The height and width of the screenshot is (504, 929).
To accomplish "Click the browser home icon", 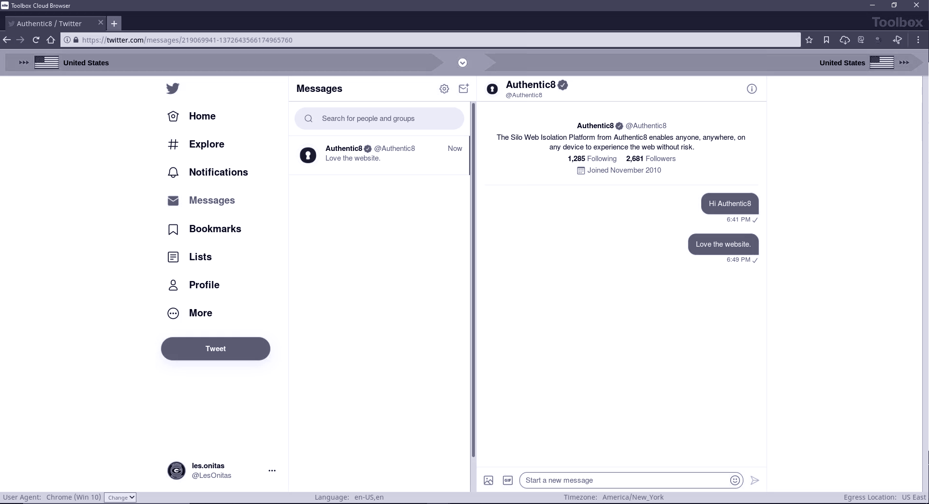I will (x=51, y=40).
